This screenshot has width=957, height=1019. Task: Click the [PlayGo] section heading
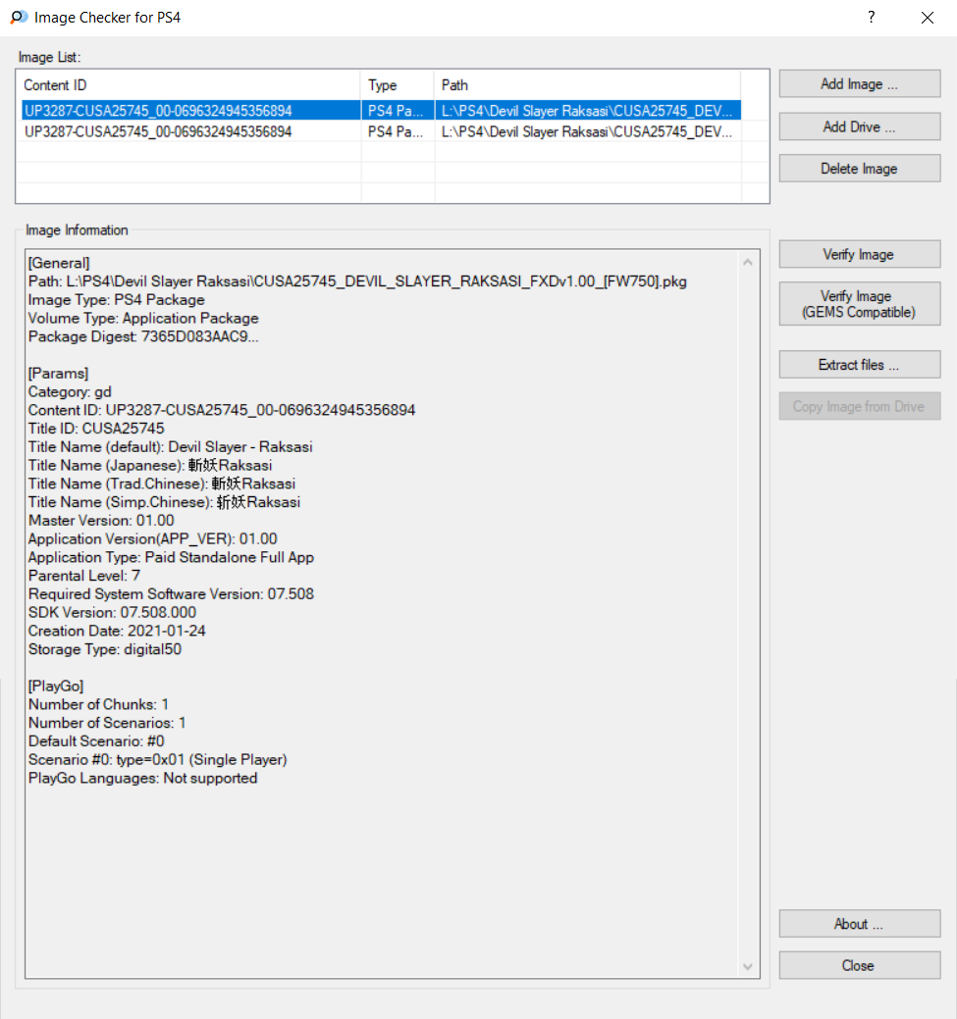[x=56, y=687]
